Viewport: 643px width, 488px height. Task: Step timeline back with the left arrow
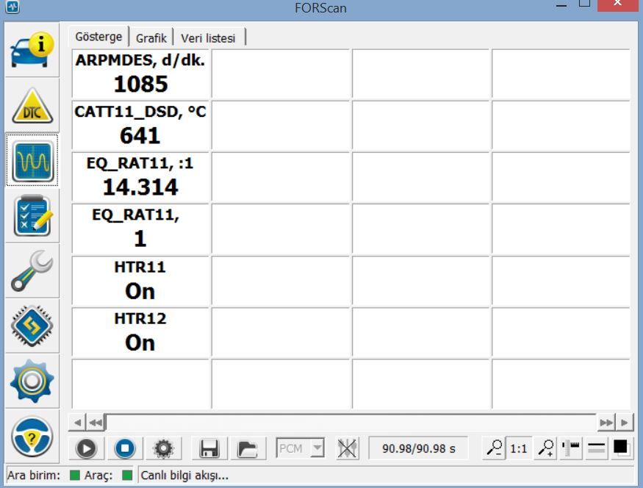(77, 423)
